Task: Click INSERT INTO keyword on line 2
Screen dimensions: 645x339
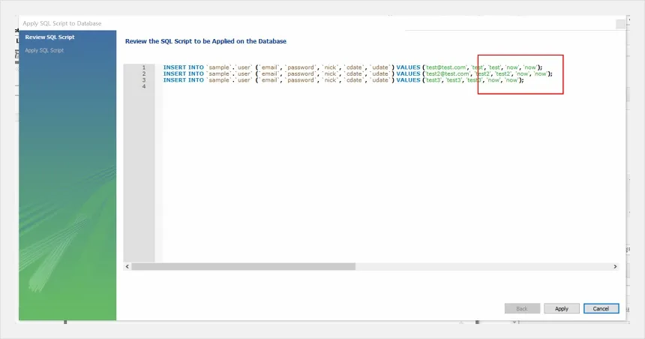Action: pos(184,73)
